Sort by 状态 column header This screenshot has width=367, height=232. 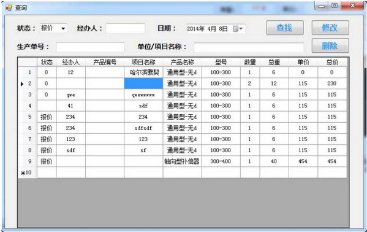(47, 62)
